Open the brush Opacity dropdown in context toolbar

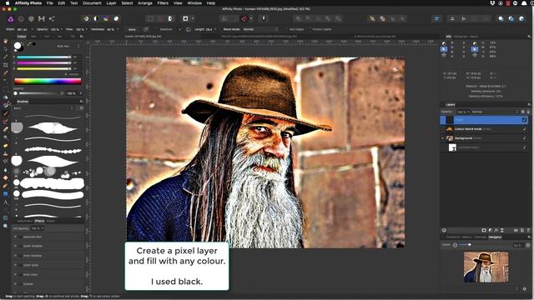pos(61,29)
